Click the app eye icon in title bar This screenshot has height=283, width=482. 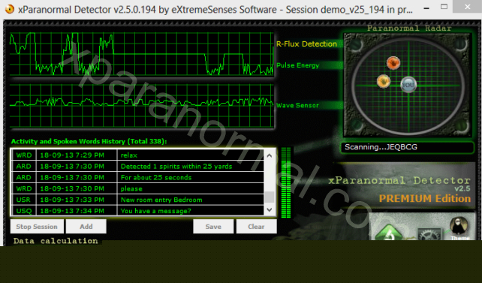click(x=10, y=9)
